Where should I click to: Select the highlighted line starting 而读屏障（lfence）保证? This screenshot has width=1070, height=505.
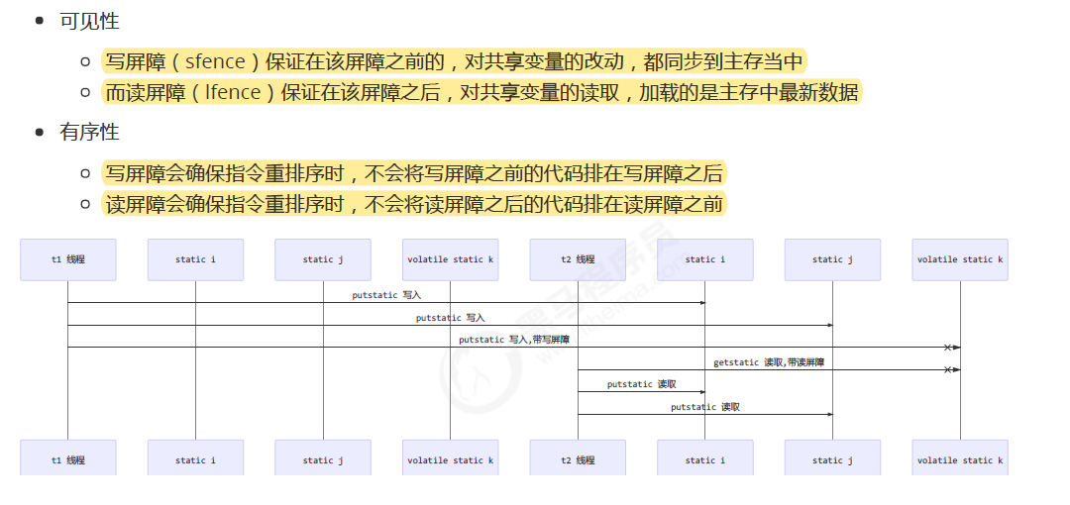(x=481, y=91)
